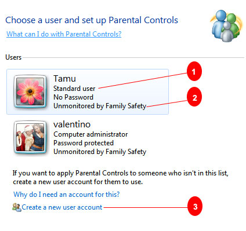Click the new user account icon
The height and width of the screenshot is (231, 246).
(17, 207)
